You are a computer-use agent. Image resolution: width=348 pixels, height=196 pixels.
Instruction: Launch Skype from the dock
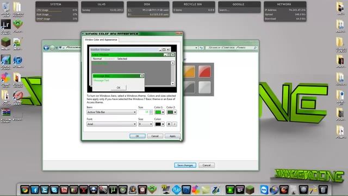coord(54,190)
